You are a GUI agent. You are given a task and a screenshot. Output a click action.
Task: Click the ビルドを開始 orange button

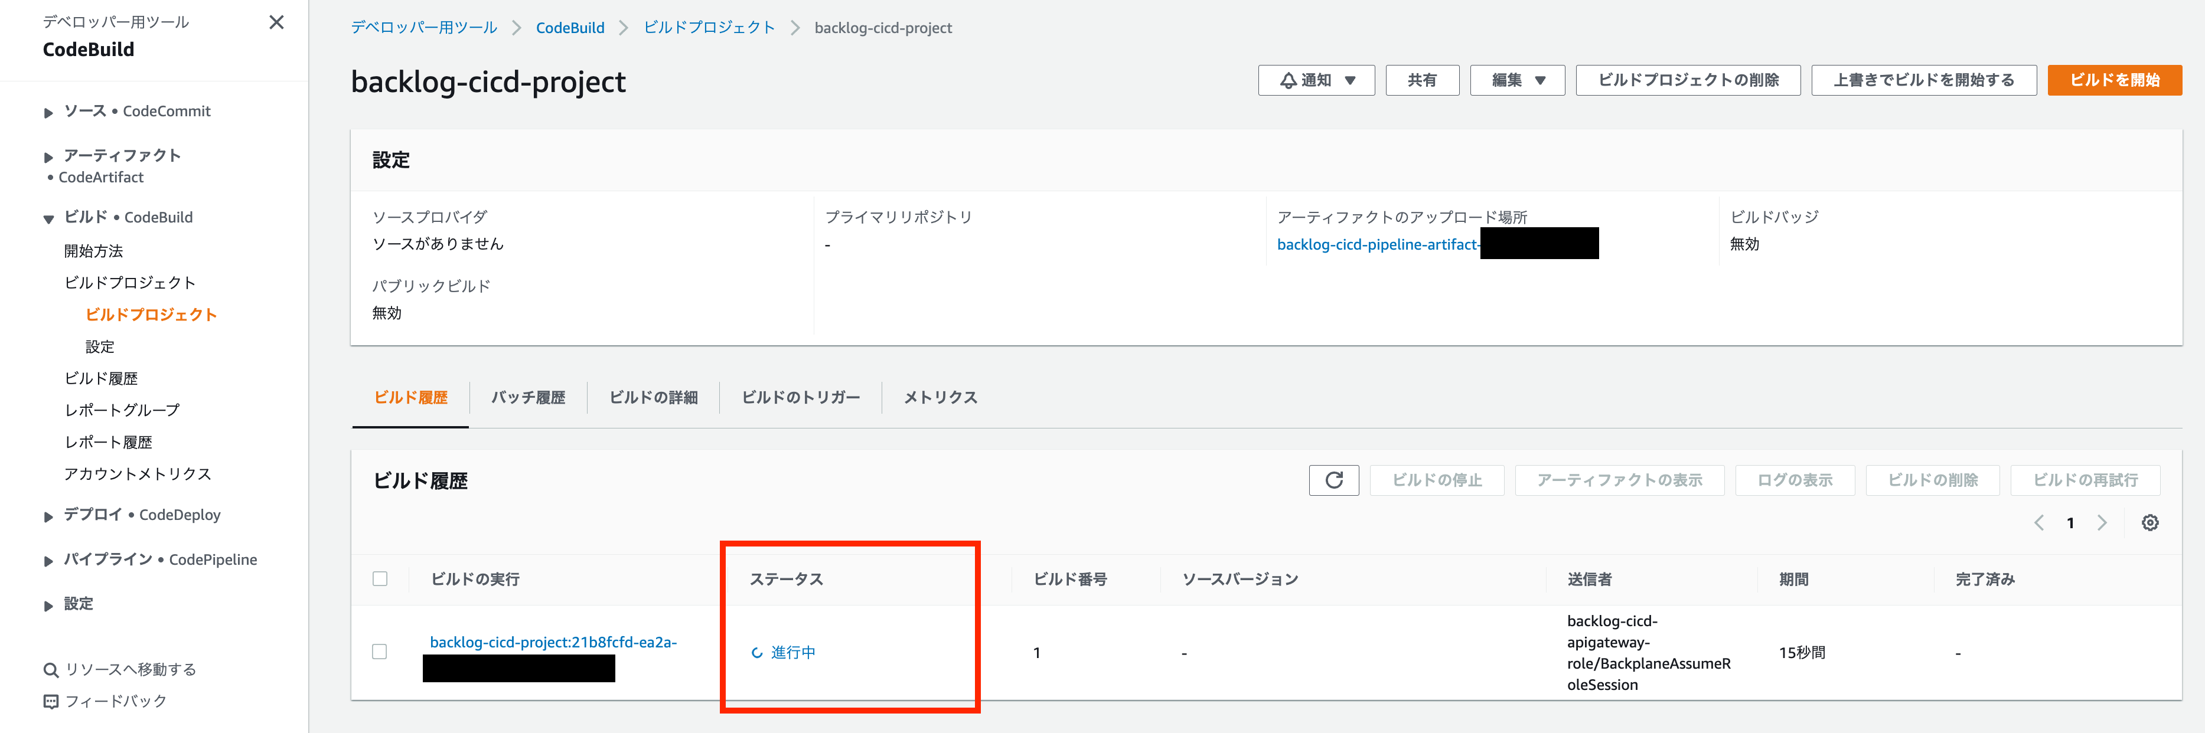coord(2114,80)
